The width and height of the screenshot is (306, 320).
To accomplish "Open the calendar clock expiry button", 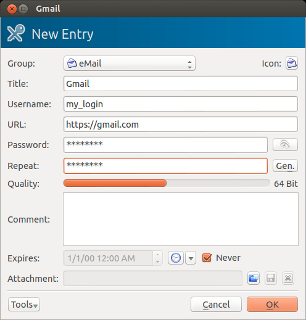I will click(176, 258).
